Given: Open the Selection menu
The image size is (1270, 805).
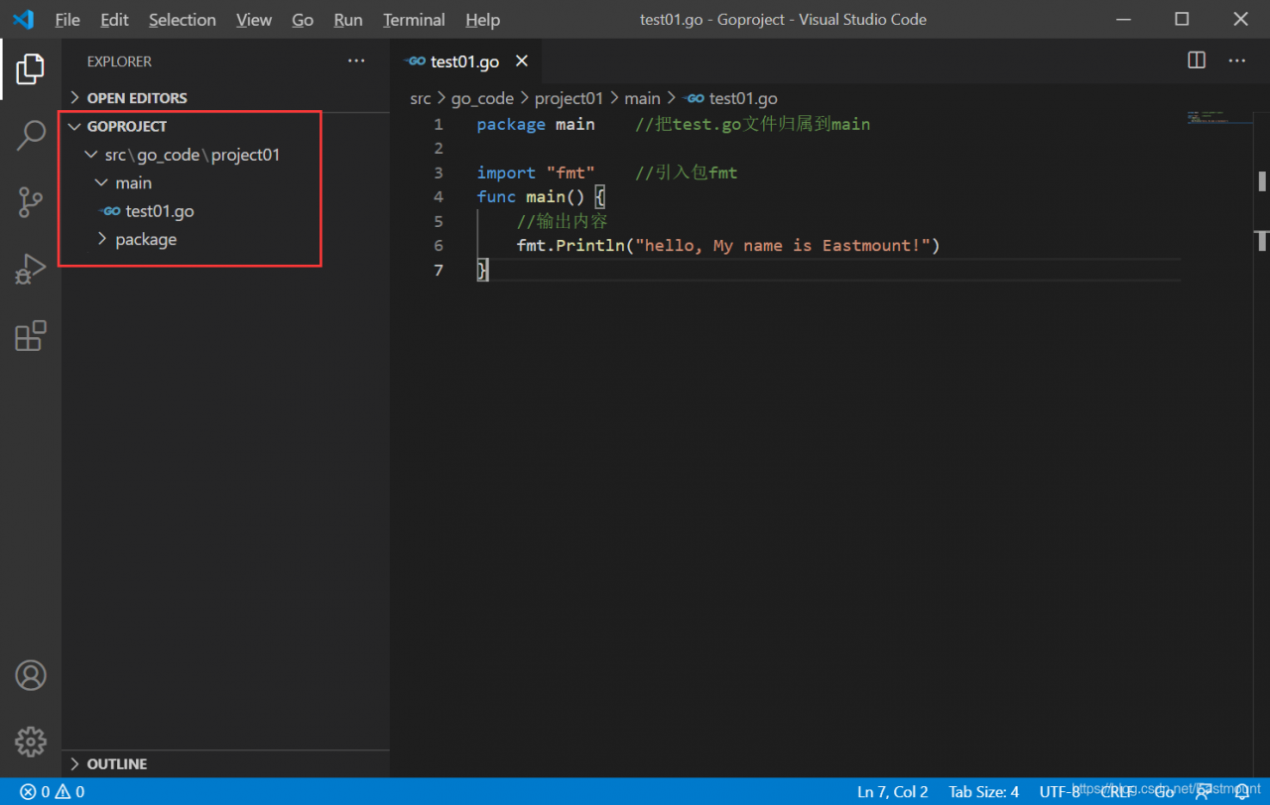Looking at the screenshot, I should (183, 20).
